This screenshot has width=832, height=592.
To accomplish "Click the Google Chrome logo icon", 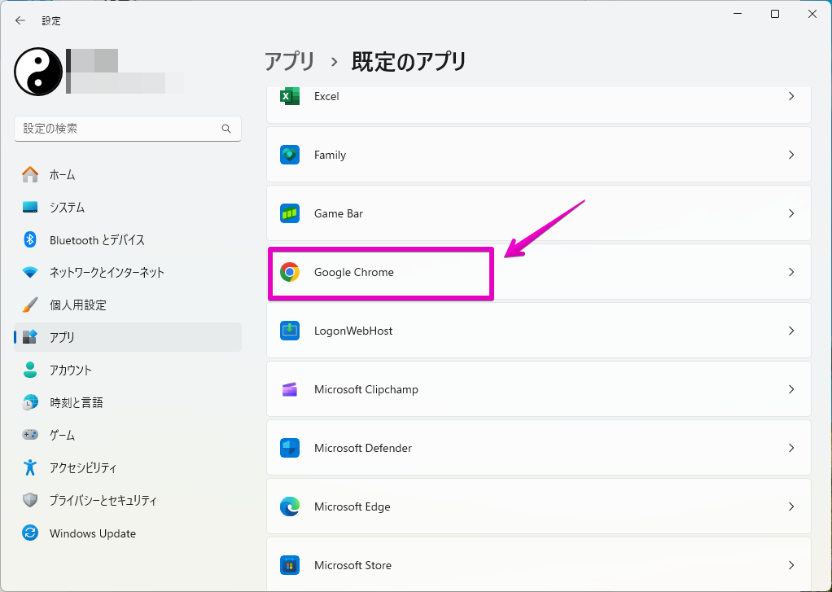I will [x=290, y=272].
